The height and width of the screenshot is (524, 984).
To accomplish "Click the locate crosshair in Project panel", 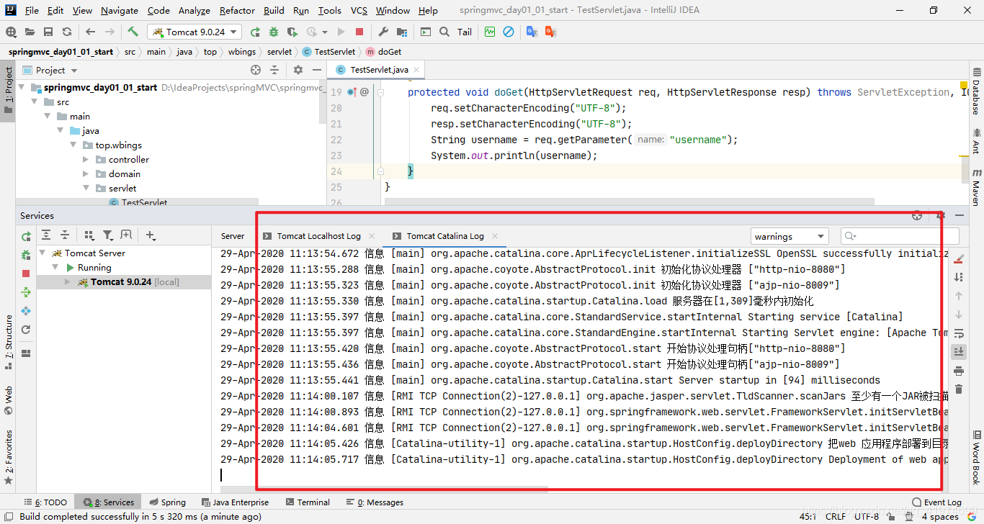I will (x=255, y=70).
